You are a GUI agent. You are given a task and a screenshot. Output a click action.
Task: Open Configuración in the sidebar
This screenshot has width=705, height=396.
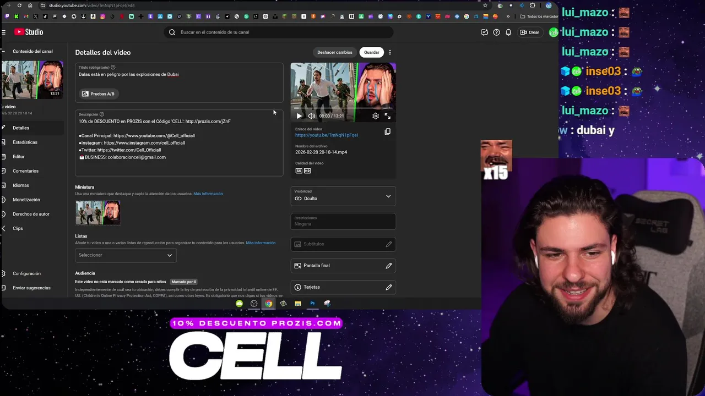(x=26, y=273)
